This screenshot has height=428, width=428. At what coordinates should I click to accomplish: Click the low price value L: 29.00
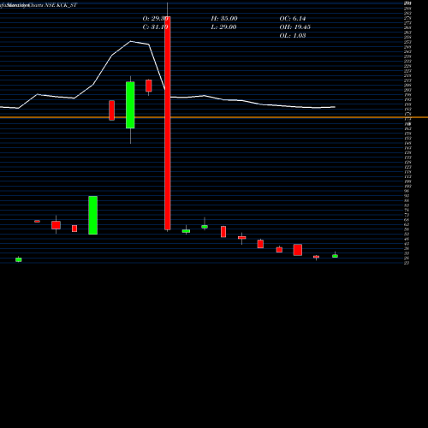pyautogui.click(x=223, y=27)
